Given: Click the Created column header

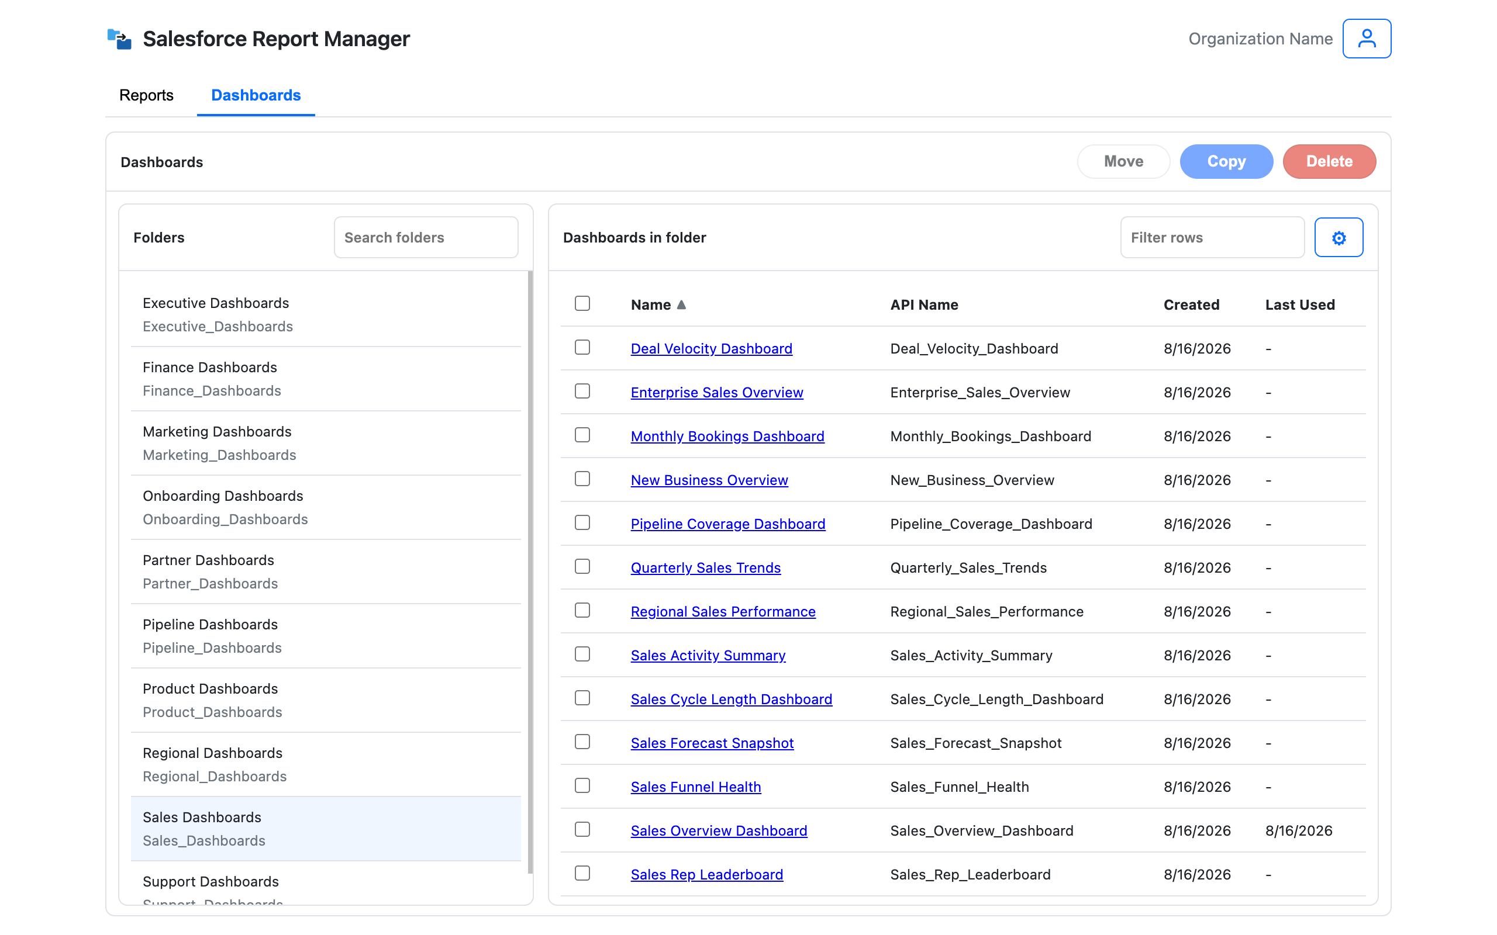Looking at the screenshot, I should [x=1191, y=305].
